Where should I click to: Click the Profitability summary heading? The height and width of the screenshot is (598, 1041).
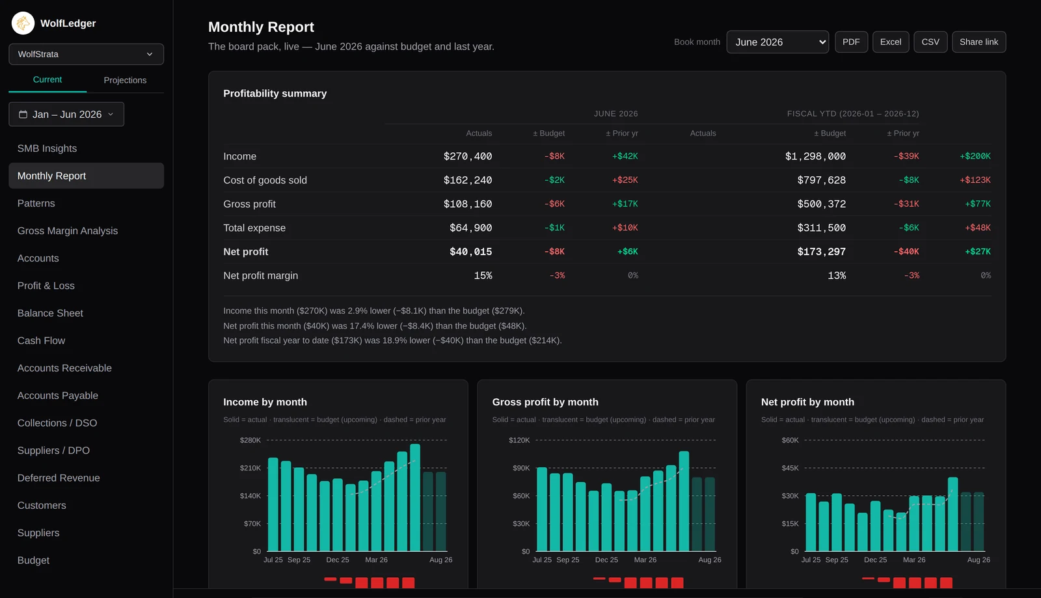(275, 94)
